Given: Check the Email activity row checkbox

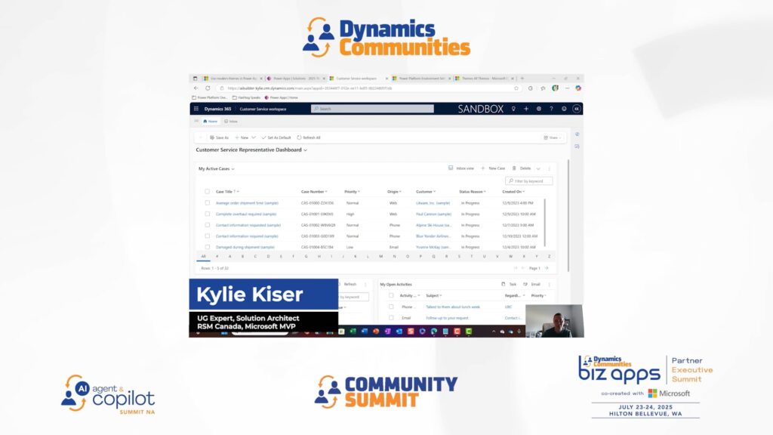Looking at the screenshot, I should point(391,318).
